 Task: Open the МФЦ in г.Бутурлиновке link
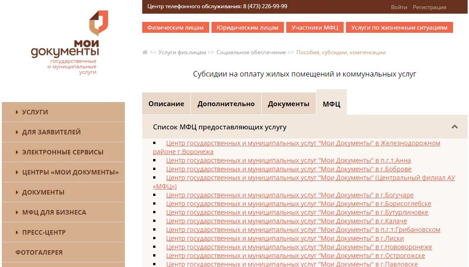point(297,213)
